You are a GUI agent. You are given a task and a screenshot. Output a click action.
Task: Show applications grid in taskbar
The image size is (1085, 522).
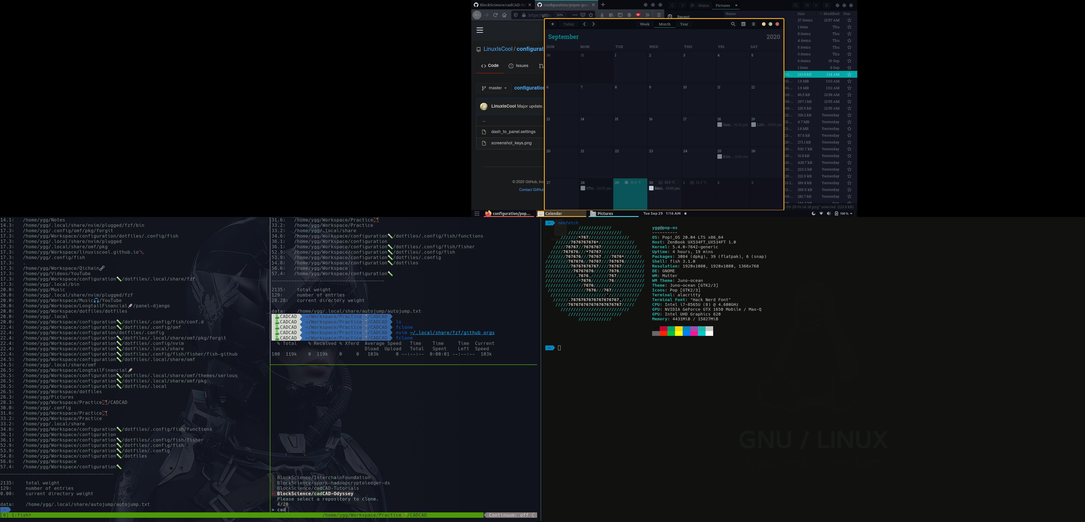477,214
